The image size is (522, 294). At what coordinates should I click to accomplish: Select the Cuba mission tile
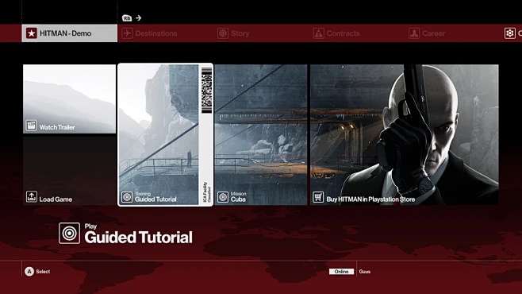(x=261, y=134)
